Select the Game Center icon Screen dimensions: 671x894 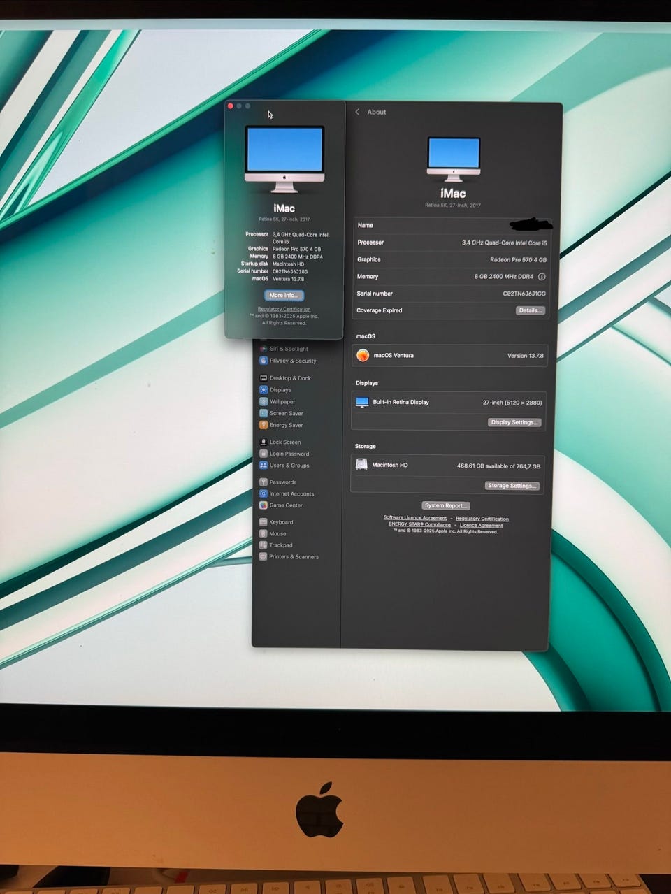(x=264, y=505)
